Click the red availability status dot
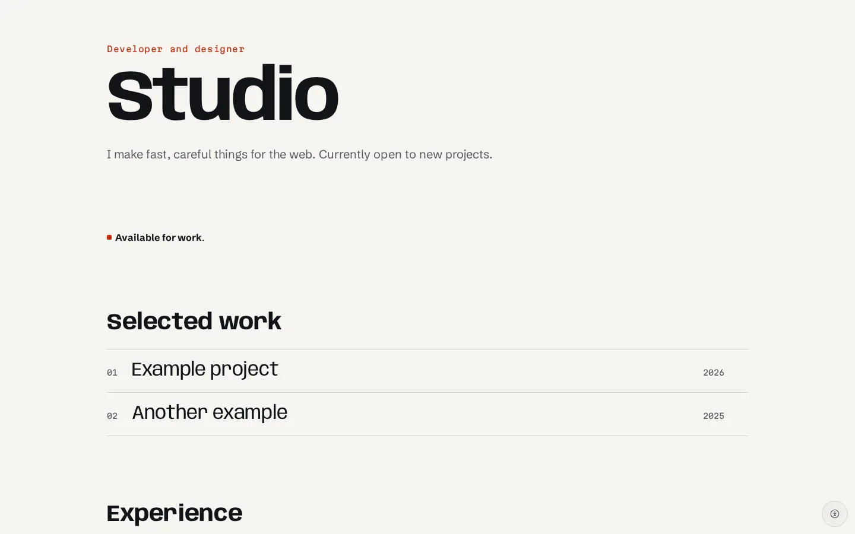This screenshot has width=855, height=534. coord(109,237)
